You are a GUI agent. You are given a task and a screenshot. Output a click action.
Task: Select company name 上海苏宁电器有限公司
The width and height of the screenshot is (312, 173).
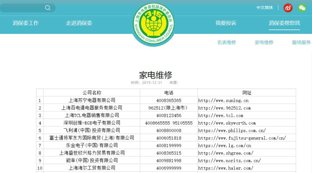click(92, 100)
